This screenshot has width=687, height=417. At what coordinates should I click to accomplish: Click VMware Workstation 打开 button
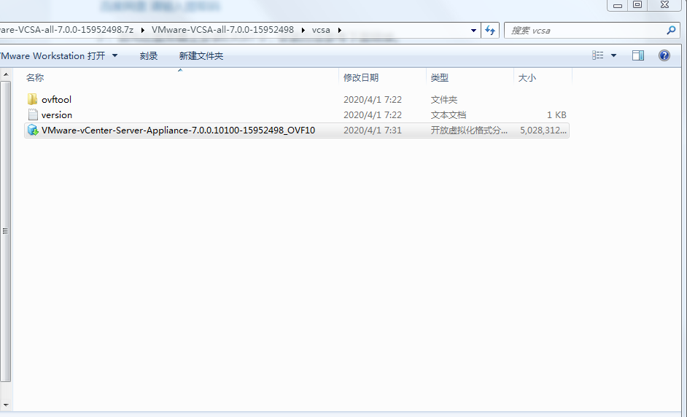(x=53, y=55)
